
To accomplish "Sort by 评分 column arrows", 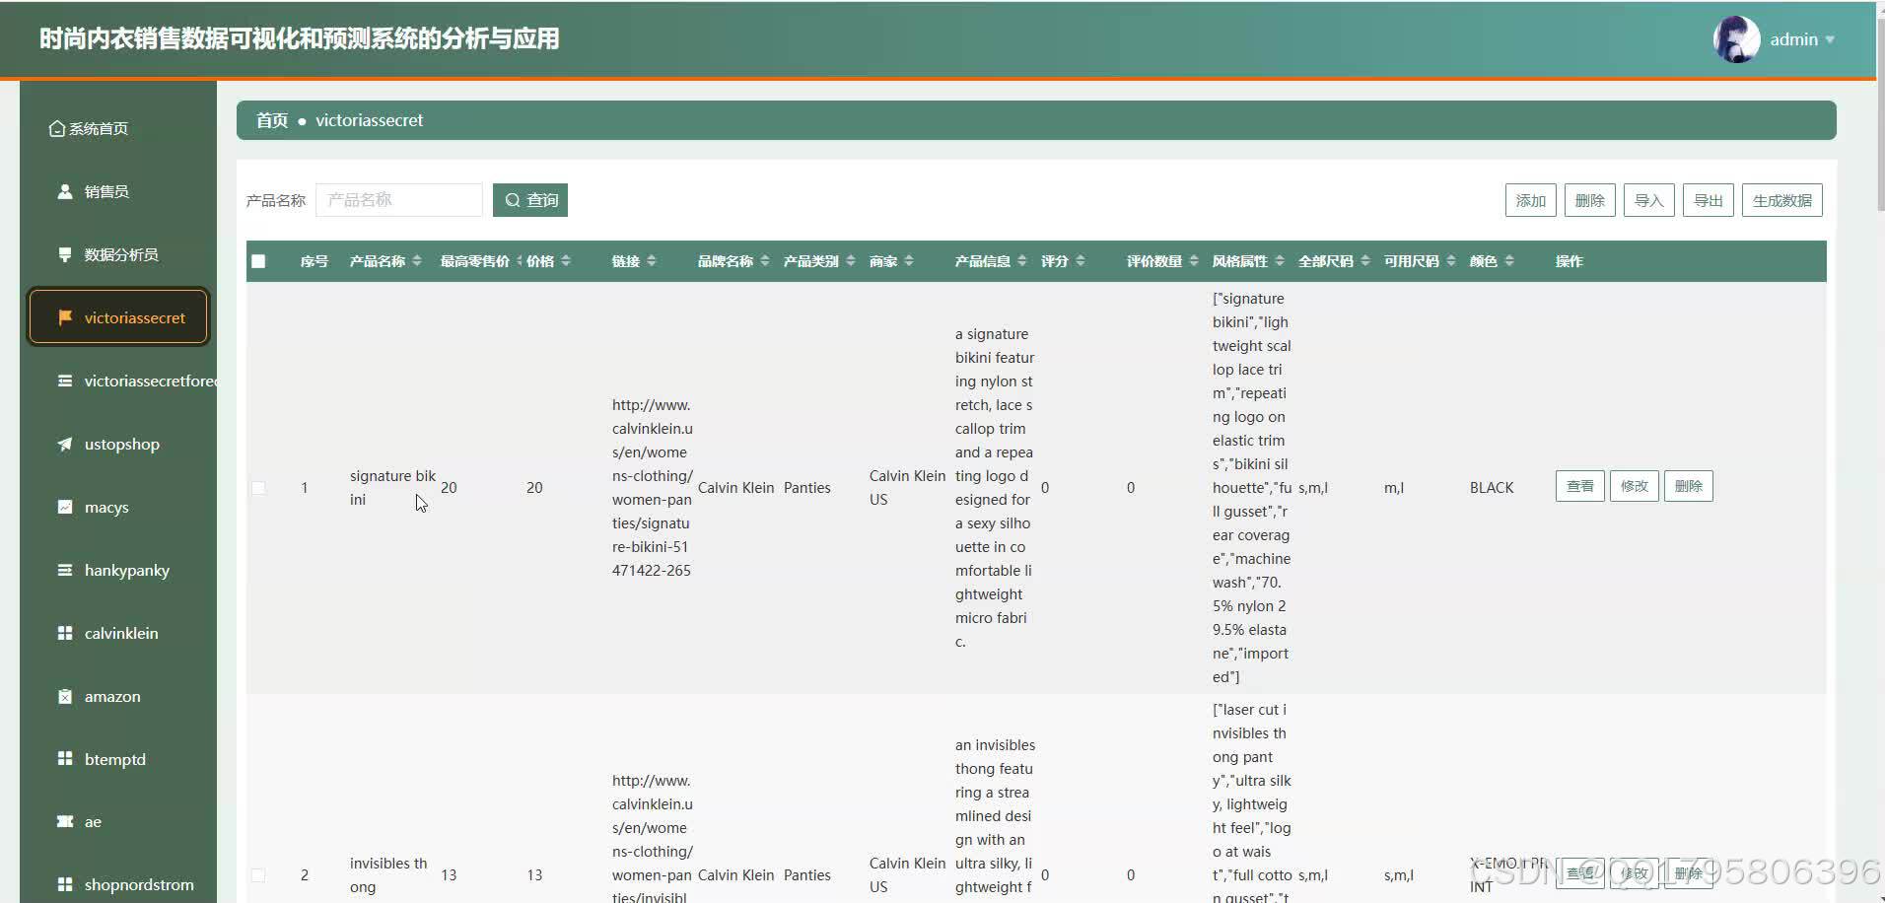I will point(1081,260).
